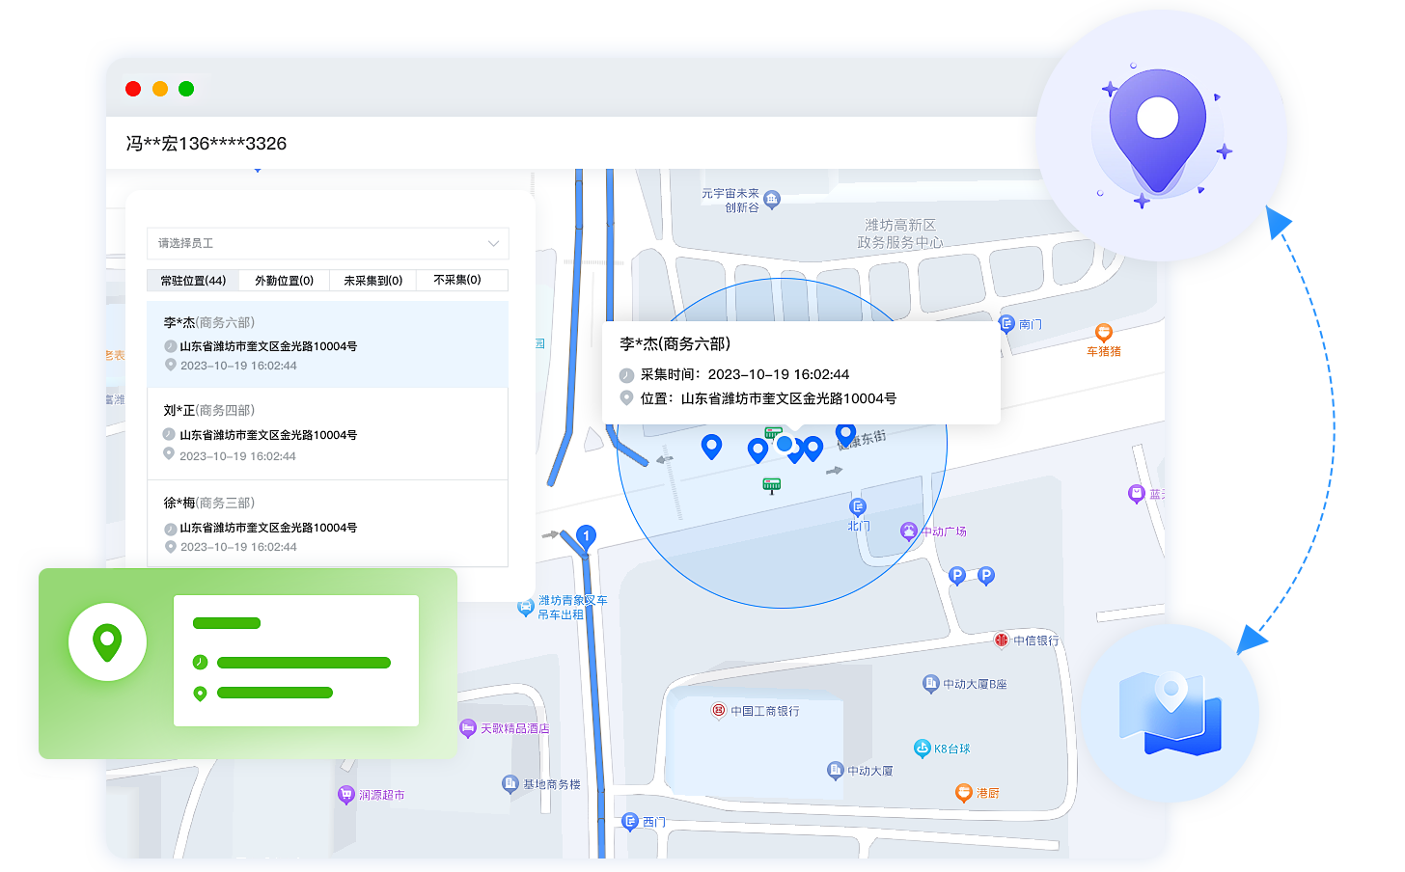Click the 南门 gate marker on map
Image resolution: width=1405 pixels, height=872 pixels.
[x=1006, y=324]
